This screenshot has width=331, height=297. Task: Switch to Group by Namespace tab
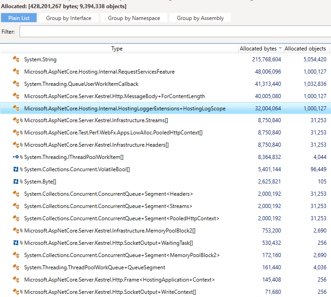(x=134, y=18)
